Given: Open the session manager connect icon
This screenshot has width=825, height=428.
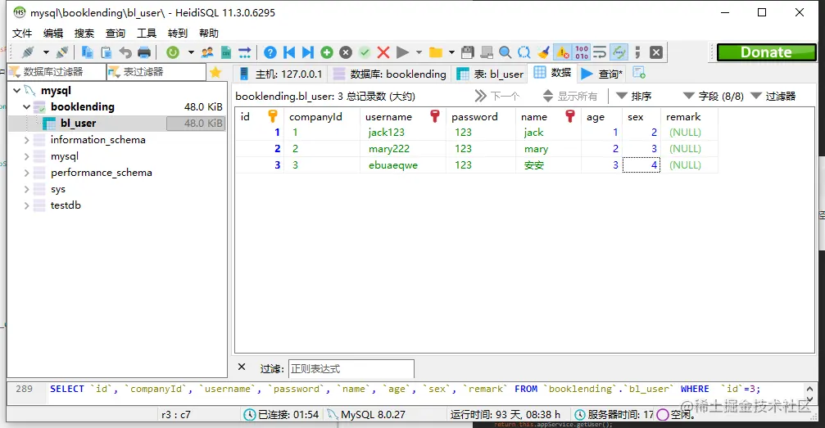Looking at the screenshot, I should point(28,52).
